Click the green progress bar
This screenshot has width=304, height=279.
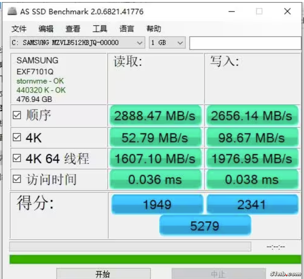155,259
